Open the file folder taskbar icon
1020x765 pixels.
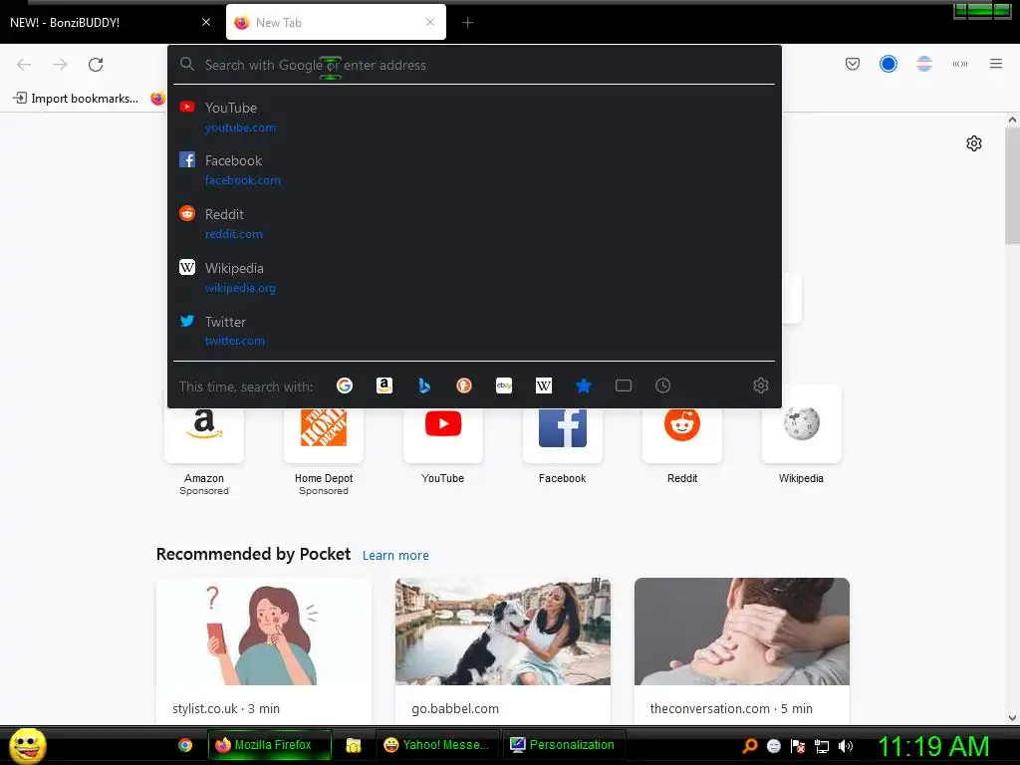pos(354,745)
